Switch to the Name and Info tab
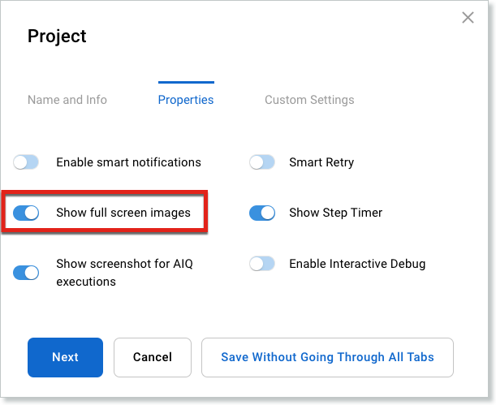This screenshot has height=405, width=496. [x=67, y=100]
